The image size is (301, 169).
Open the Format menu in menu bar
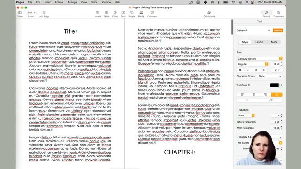click(x=59, y=2)
